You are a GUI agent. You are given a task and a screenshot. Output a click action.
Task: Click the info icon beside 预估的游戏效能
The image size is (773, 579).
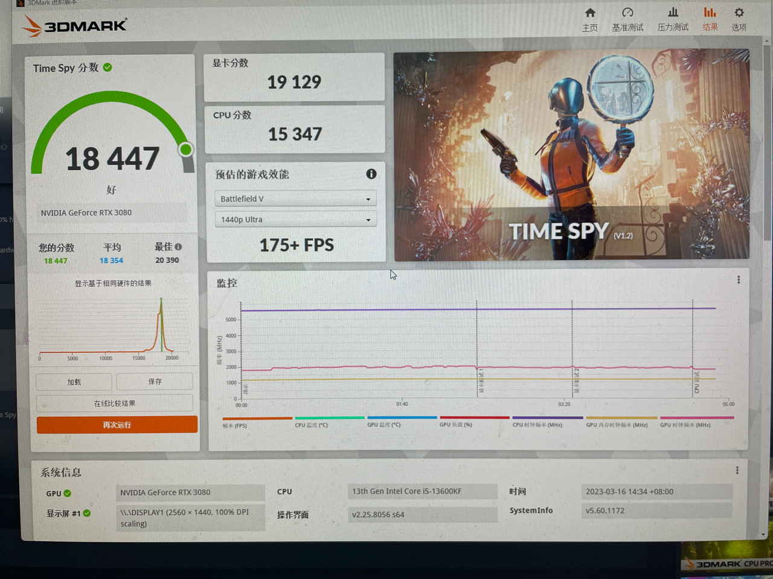click(371, 174)
